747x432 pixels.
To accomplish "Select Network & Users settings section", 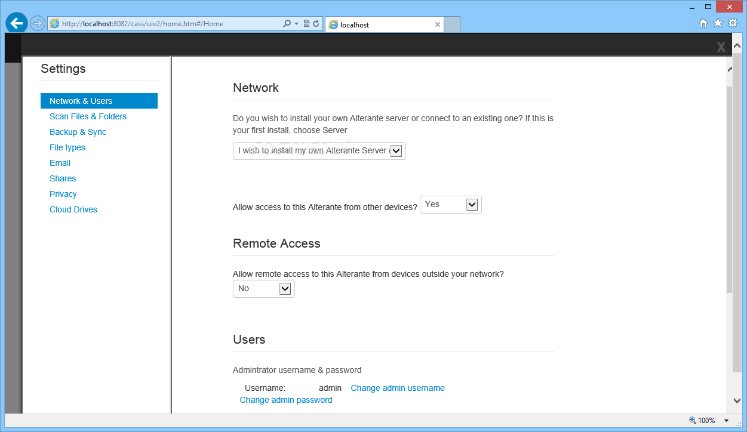I will point(99,101).
